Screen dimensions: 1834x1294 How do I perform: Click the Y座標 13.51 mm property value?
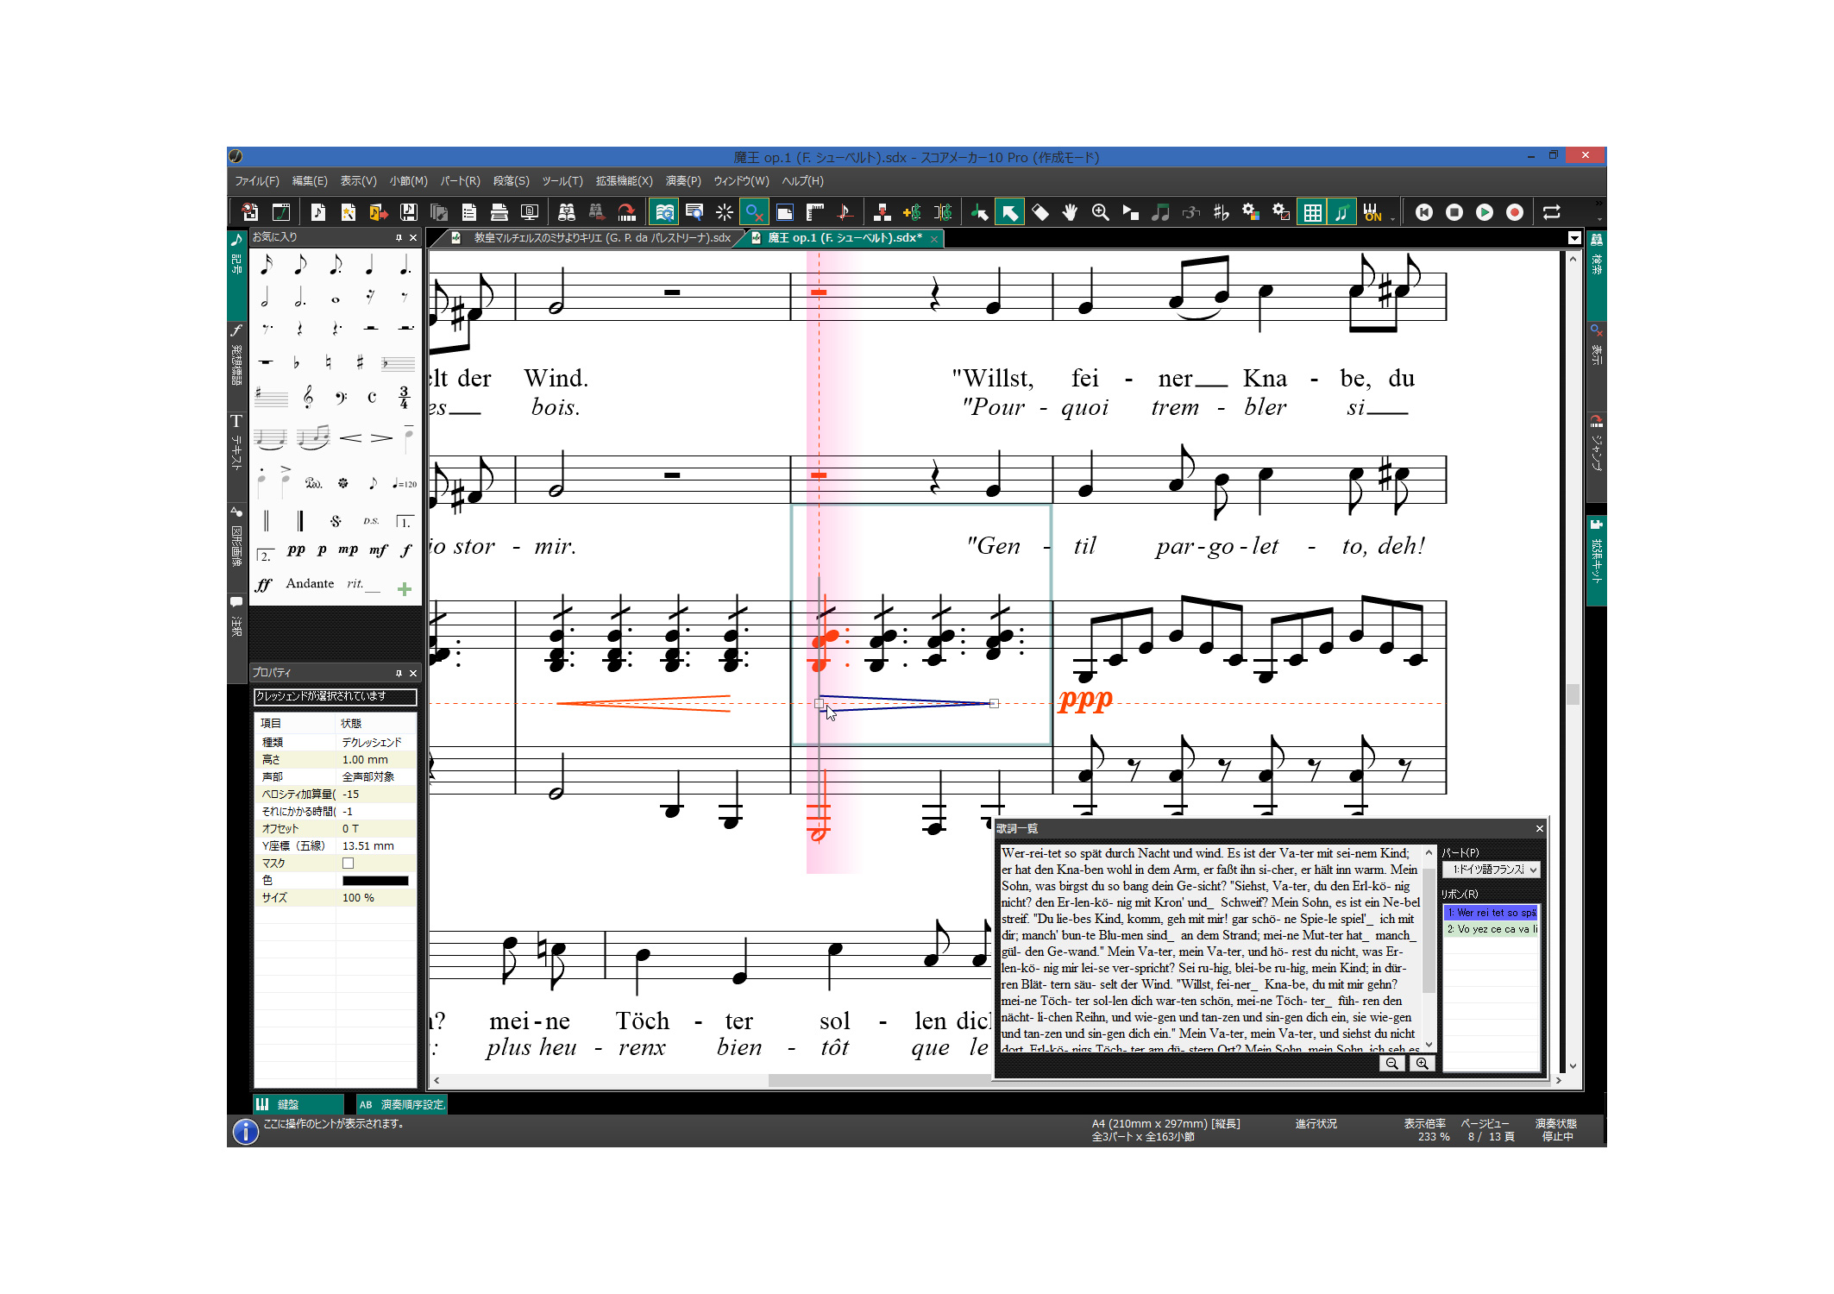(376, 845)
